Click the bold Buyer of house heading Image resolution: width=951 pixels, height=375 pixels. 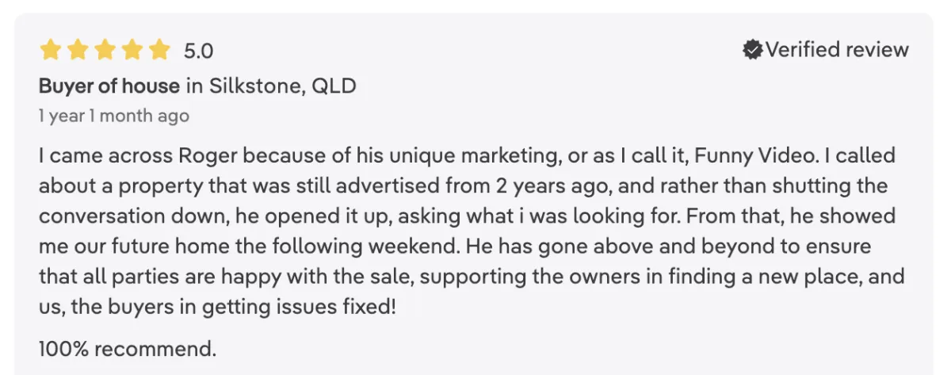point(109,86)
